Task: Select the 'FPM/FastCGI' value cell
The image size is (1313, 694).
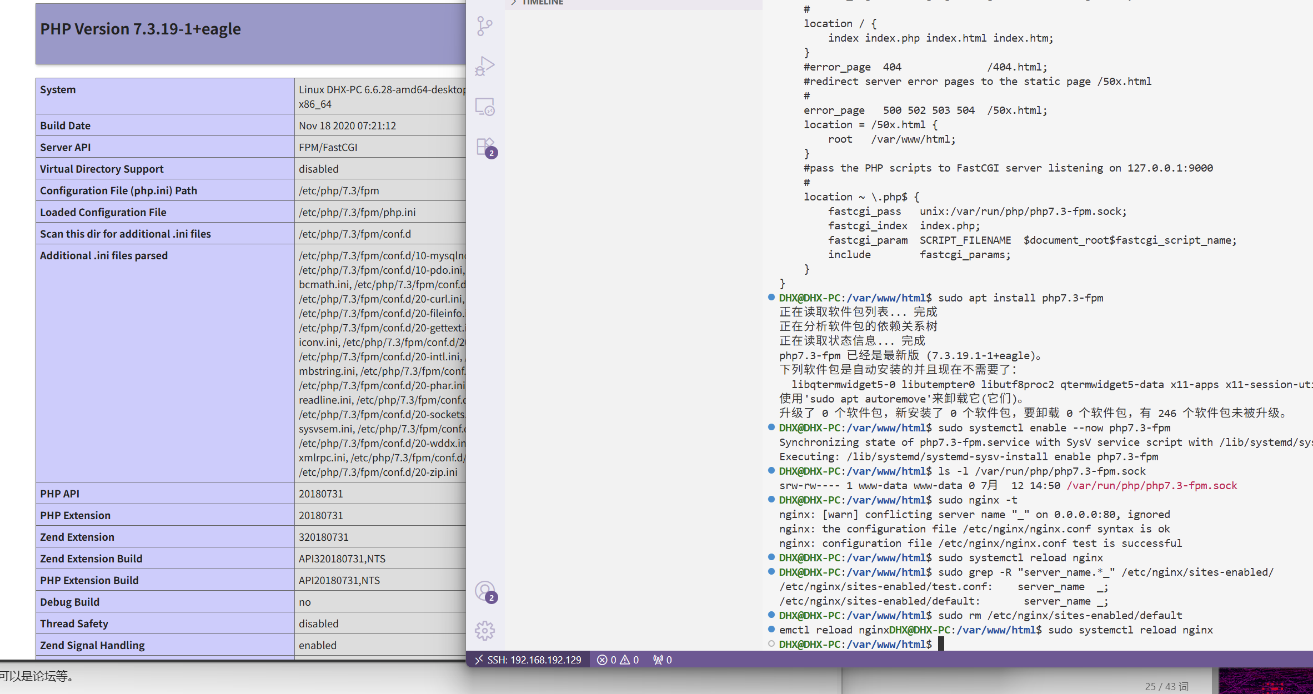Action: click(328, 147)
